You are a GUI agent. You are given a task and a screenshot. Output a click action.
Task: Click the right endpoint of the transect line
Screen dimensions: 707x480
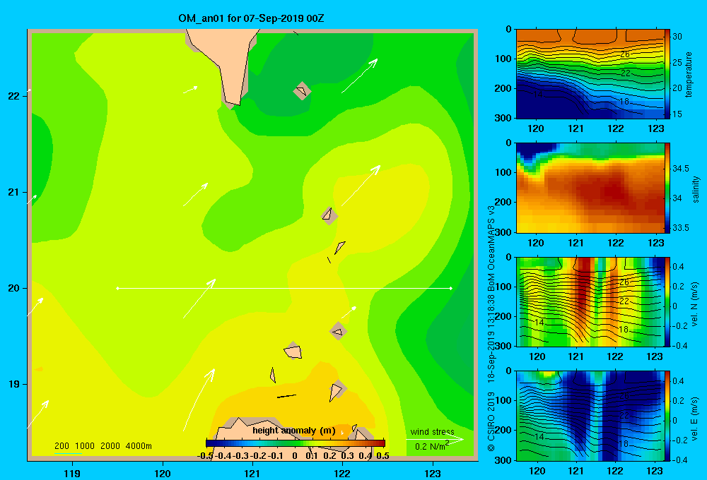(451, 288)
